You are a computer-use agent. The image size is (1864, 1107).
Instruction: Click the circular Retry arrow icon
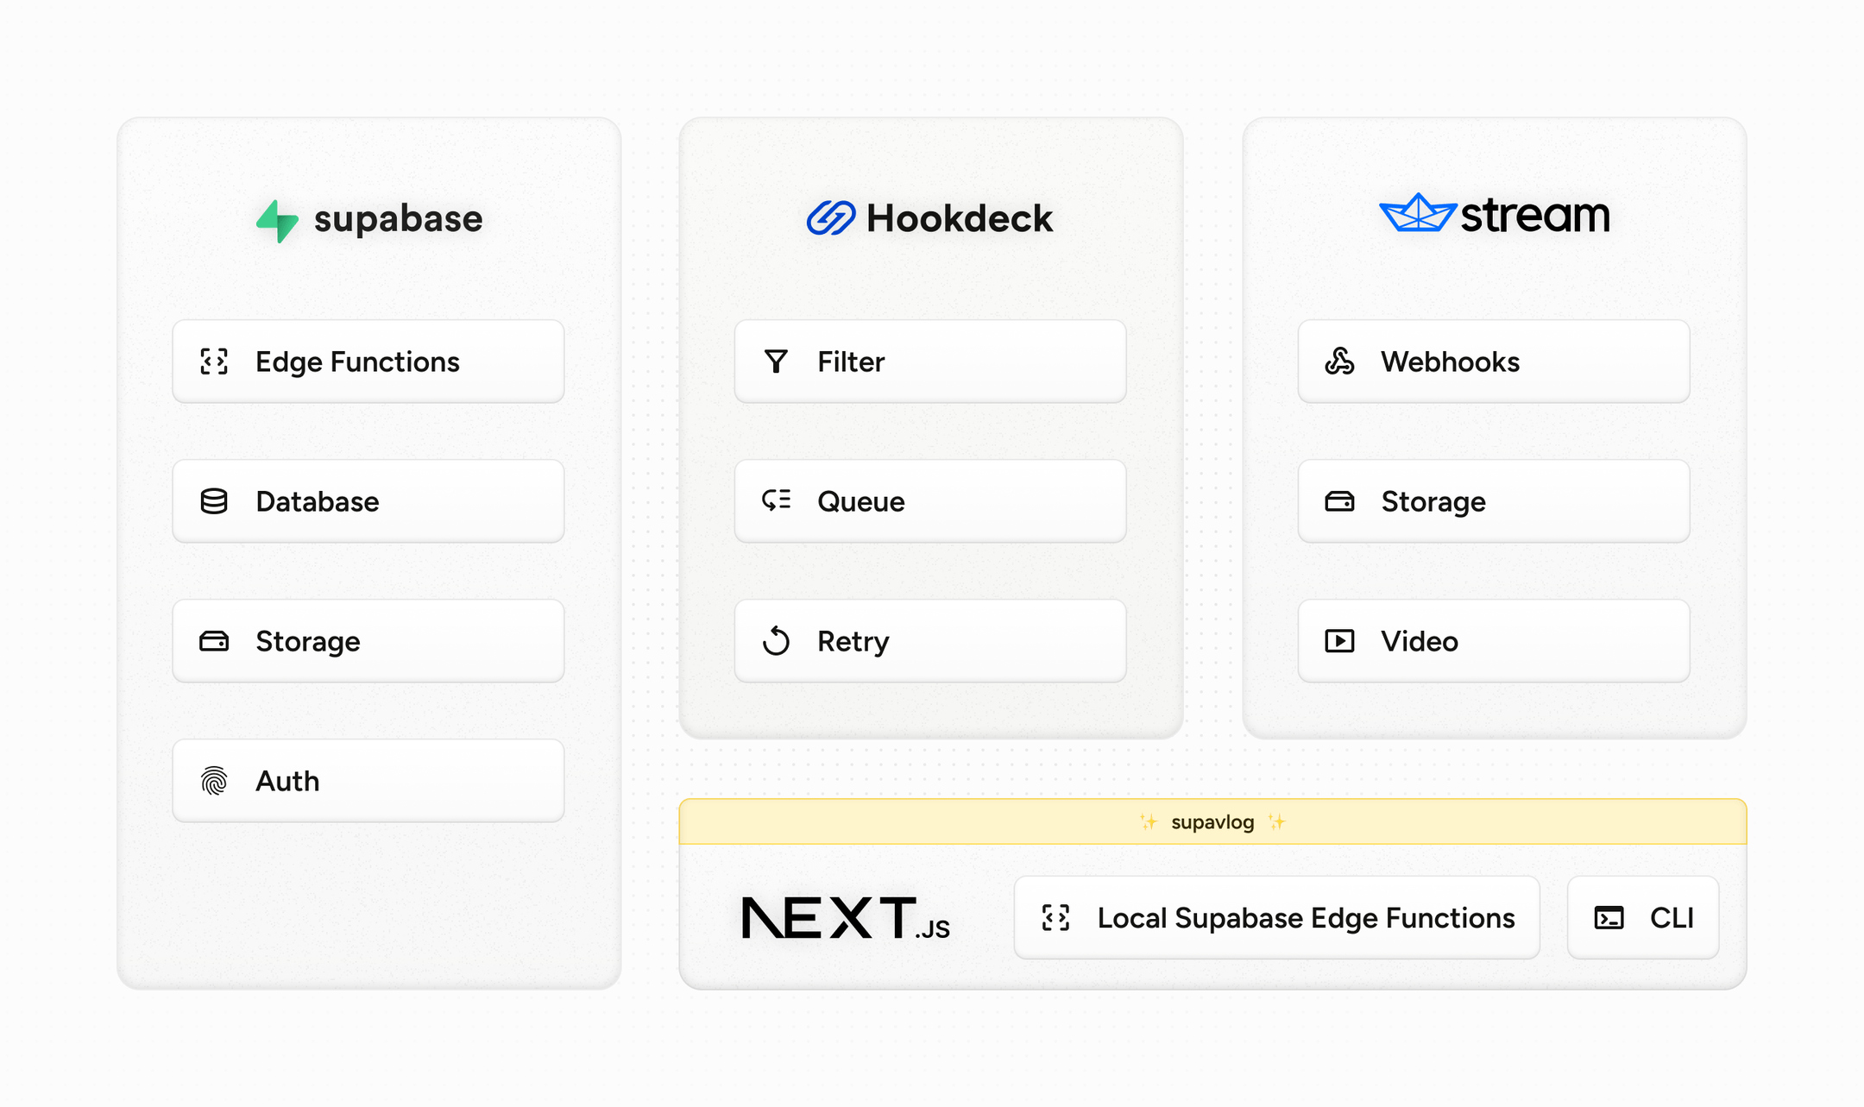click(x=776, y=641)
